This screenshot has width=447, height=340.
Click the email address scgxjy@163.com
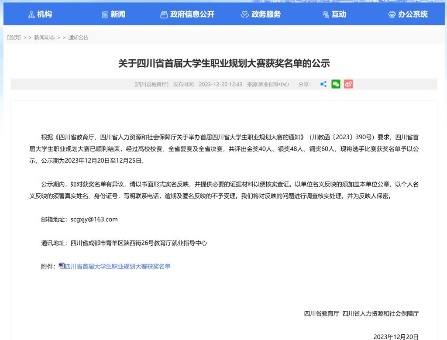pos(94,220)
